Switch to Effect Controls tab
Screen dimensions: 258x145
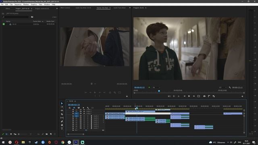click(x=65, y=8)
